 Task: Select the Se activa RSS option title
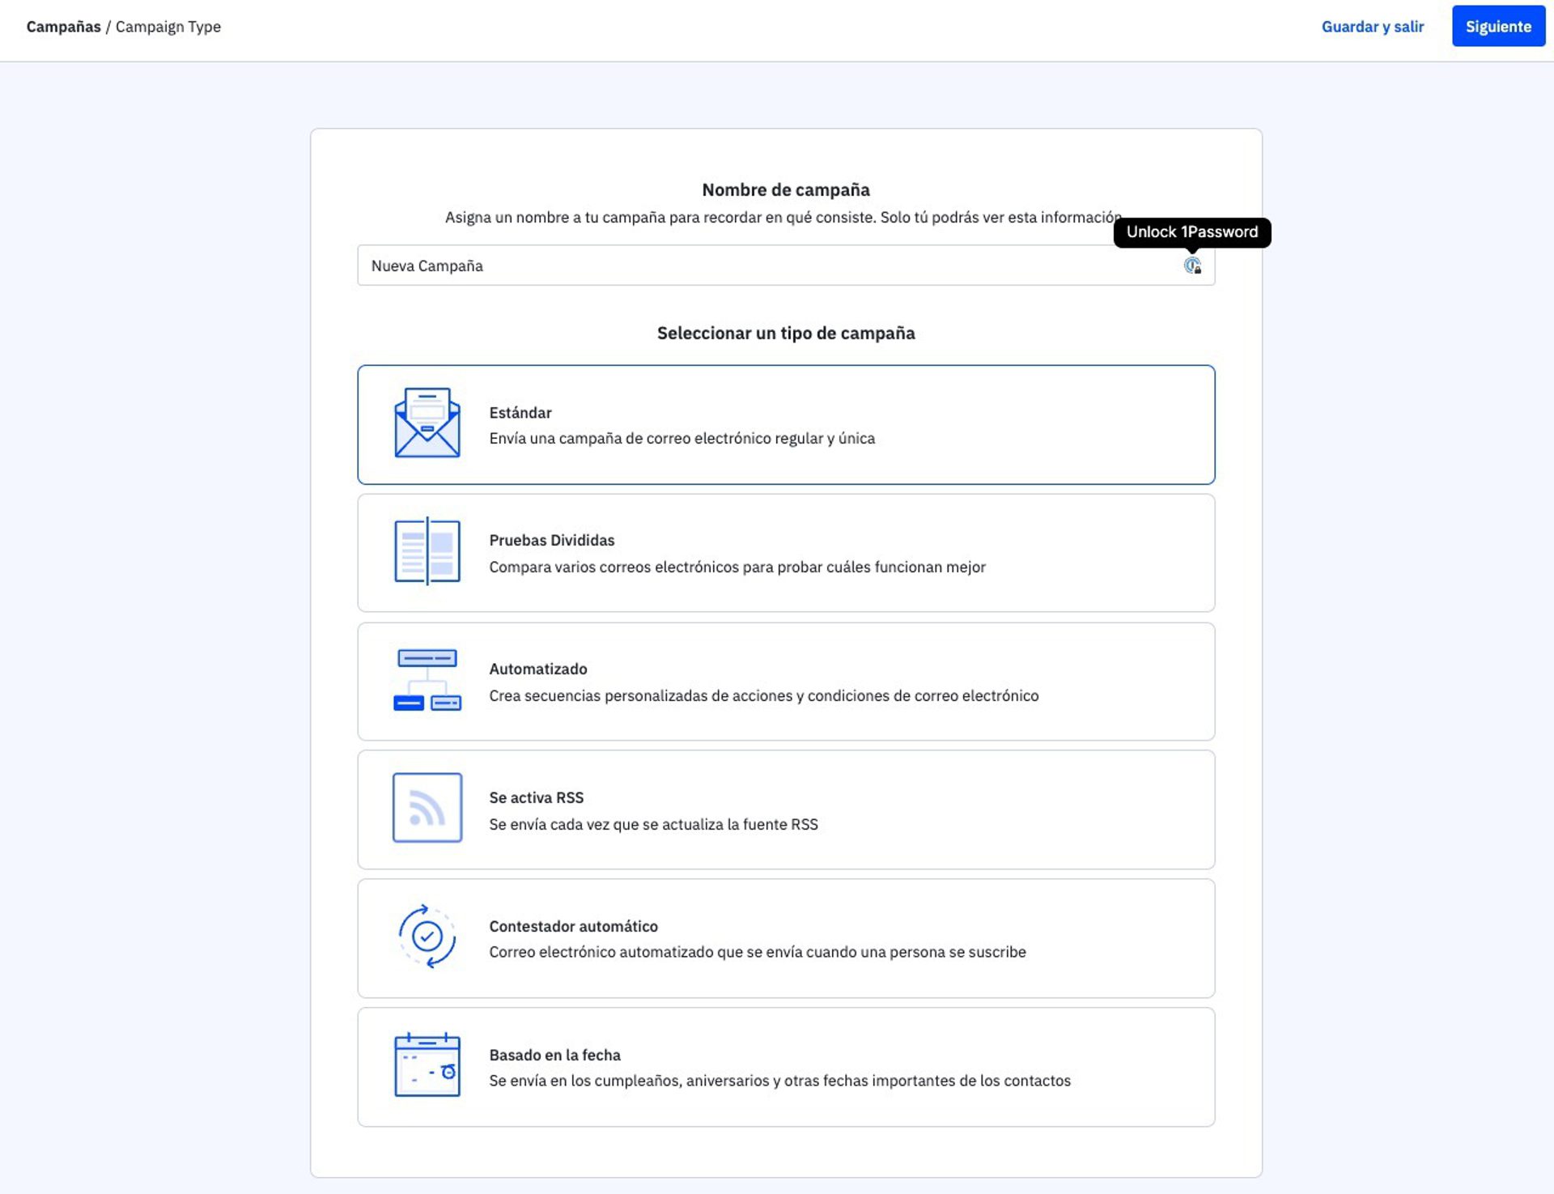(x=536, y=797)
